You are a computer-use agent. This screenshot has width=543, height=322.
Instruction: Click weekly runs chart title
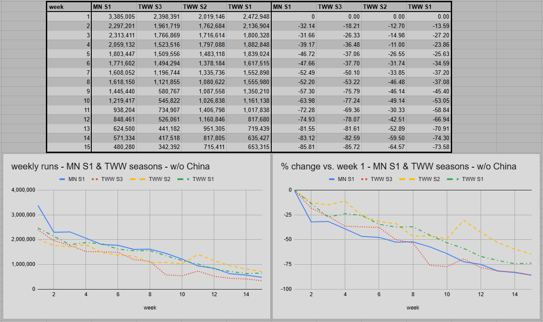pos(110,166)
